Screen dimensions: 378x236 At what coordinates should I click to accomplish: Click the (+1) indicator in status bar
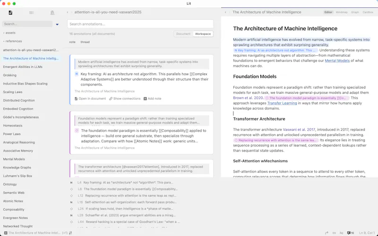click(65, 233)
